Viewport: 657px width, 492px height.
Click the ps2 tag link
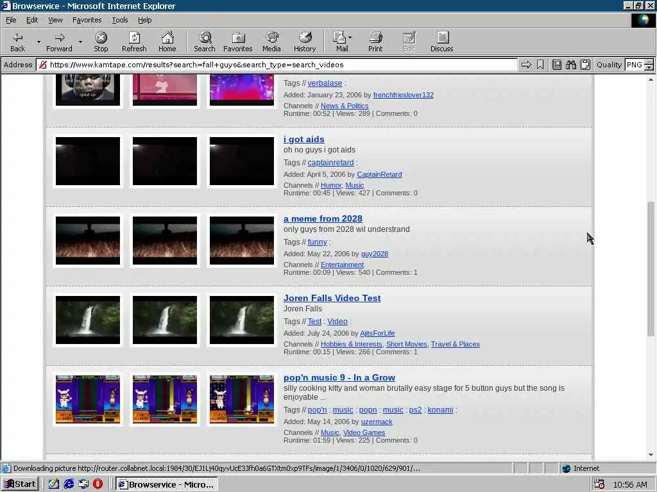[x=415, y=410]
